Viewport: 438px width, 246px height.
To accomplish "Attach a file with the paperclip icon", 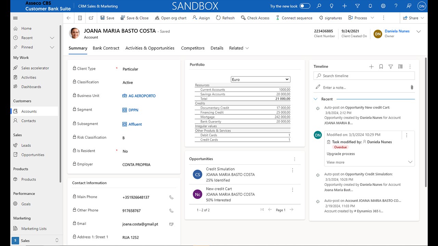I will click(x=412, y=87).
